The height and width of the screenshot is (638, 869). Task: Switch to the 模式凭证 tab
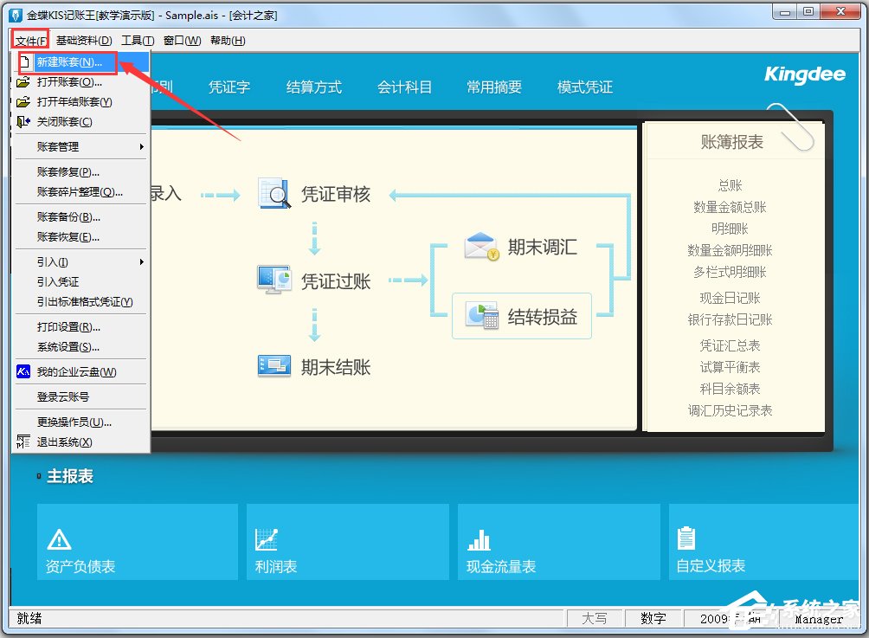(584, 87)
